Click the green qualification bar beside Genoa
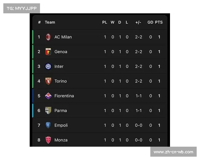This screenshot has width=200, height=160. (x=33, y=52)
